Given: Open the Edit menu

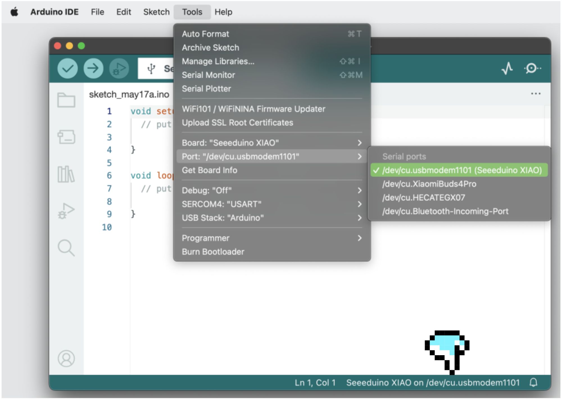Looking at the screenshot, I should [124, 12].
